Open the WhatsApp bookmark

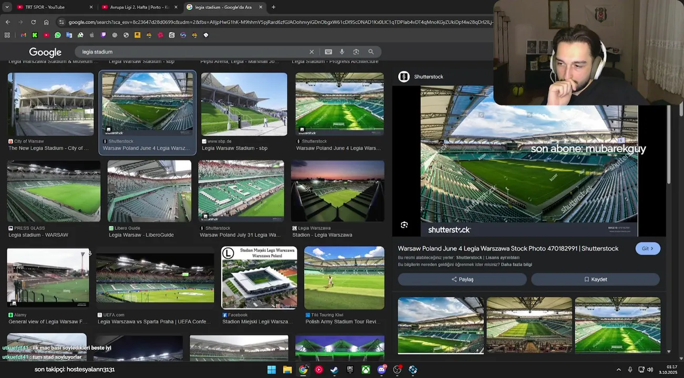pos(58,35)
